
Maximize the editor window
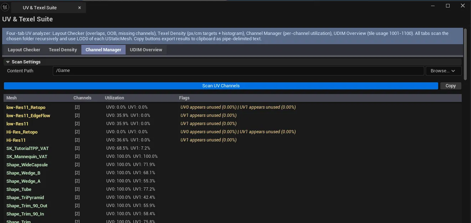[x=448, y=6]
